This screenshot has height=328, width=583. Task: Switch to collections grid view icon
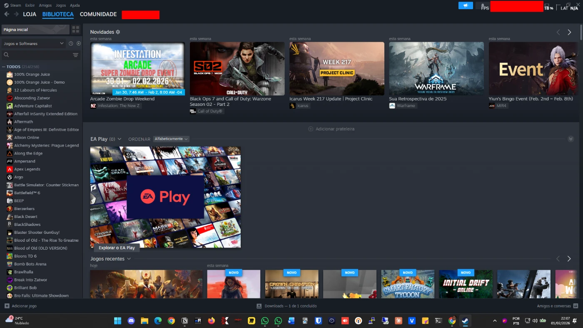coord(75,30)
